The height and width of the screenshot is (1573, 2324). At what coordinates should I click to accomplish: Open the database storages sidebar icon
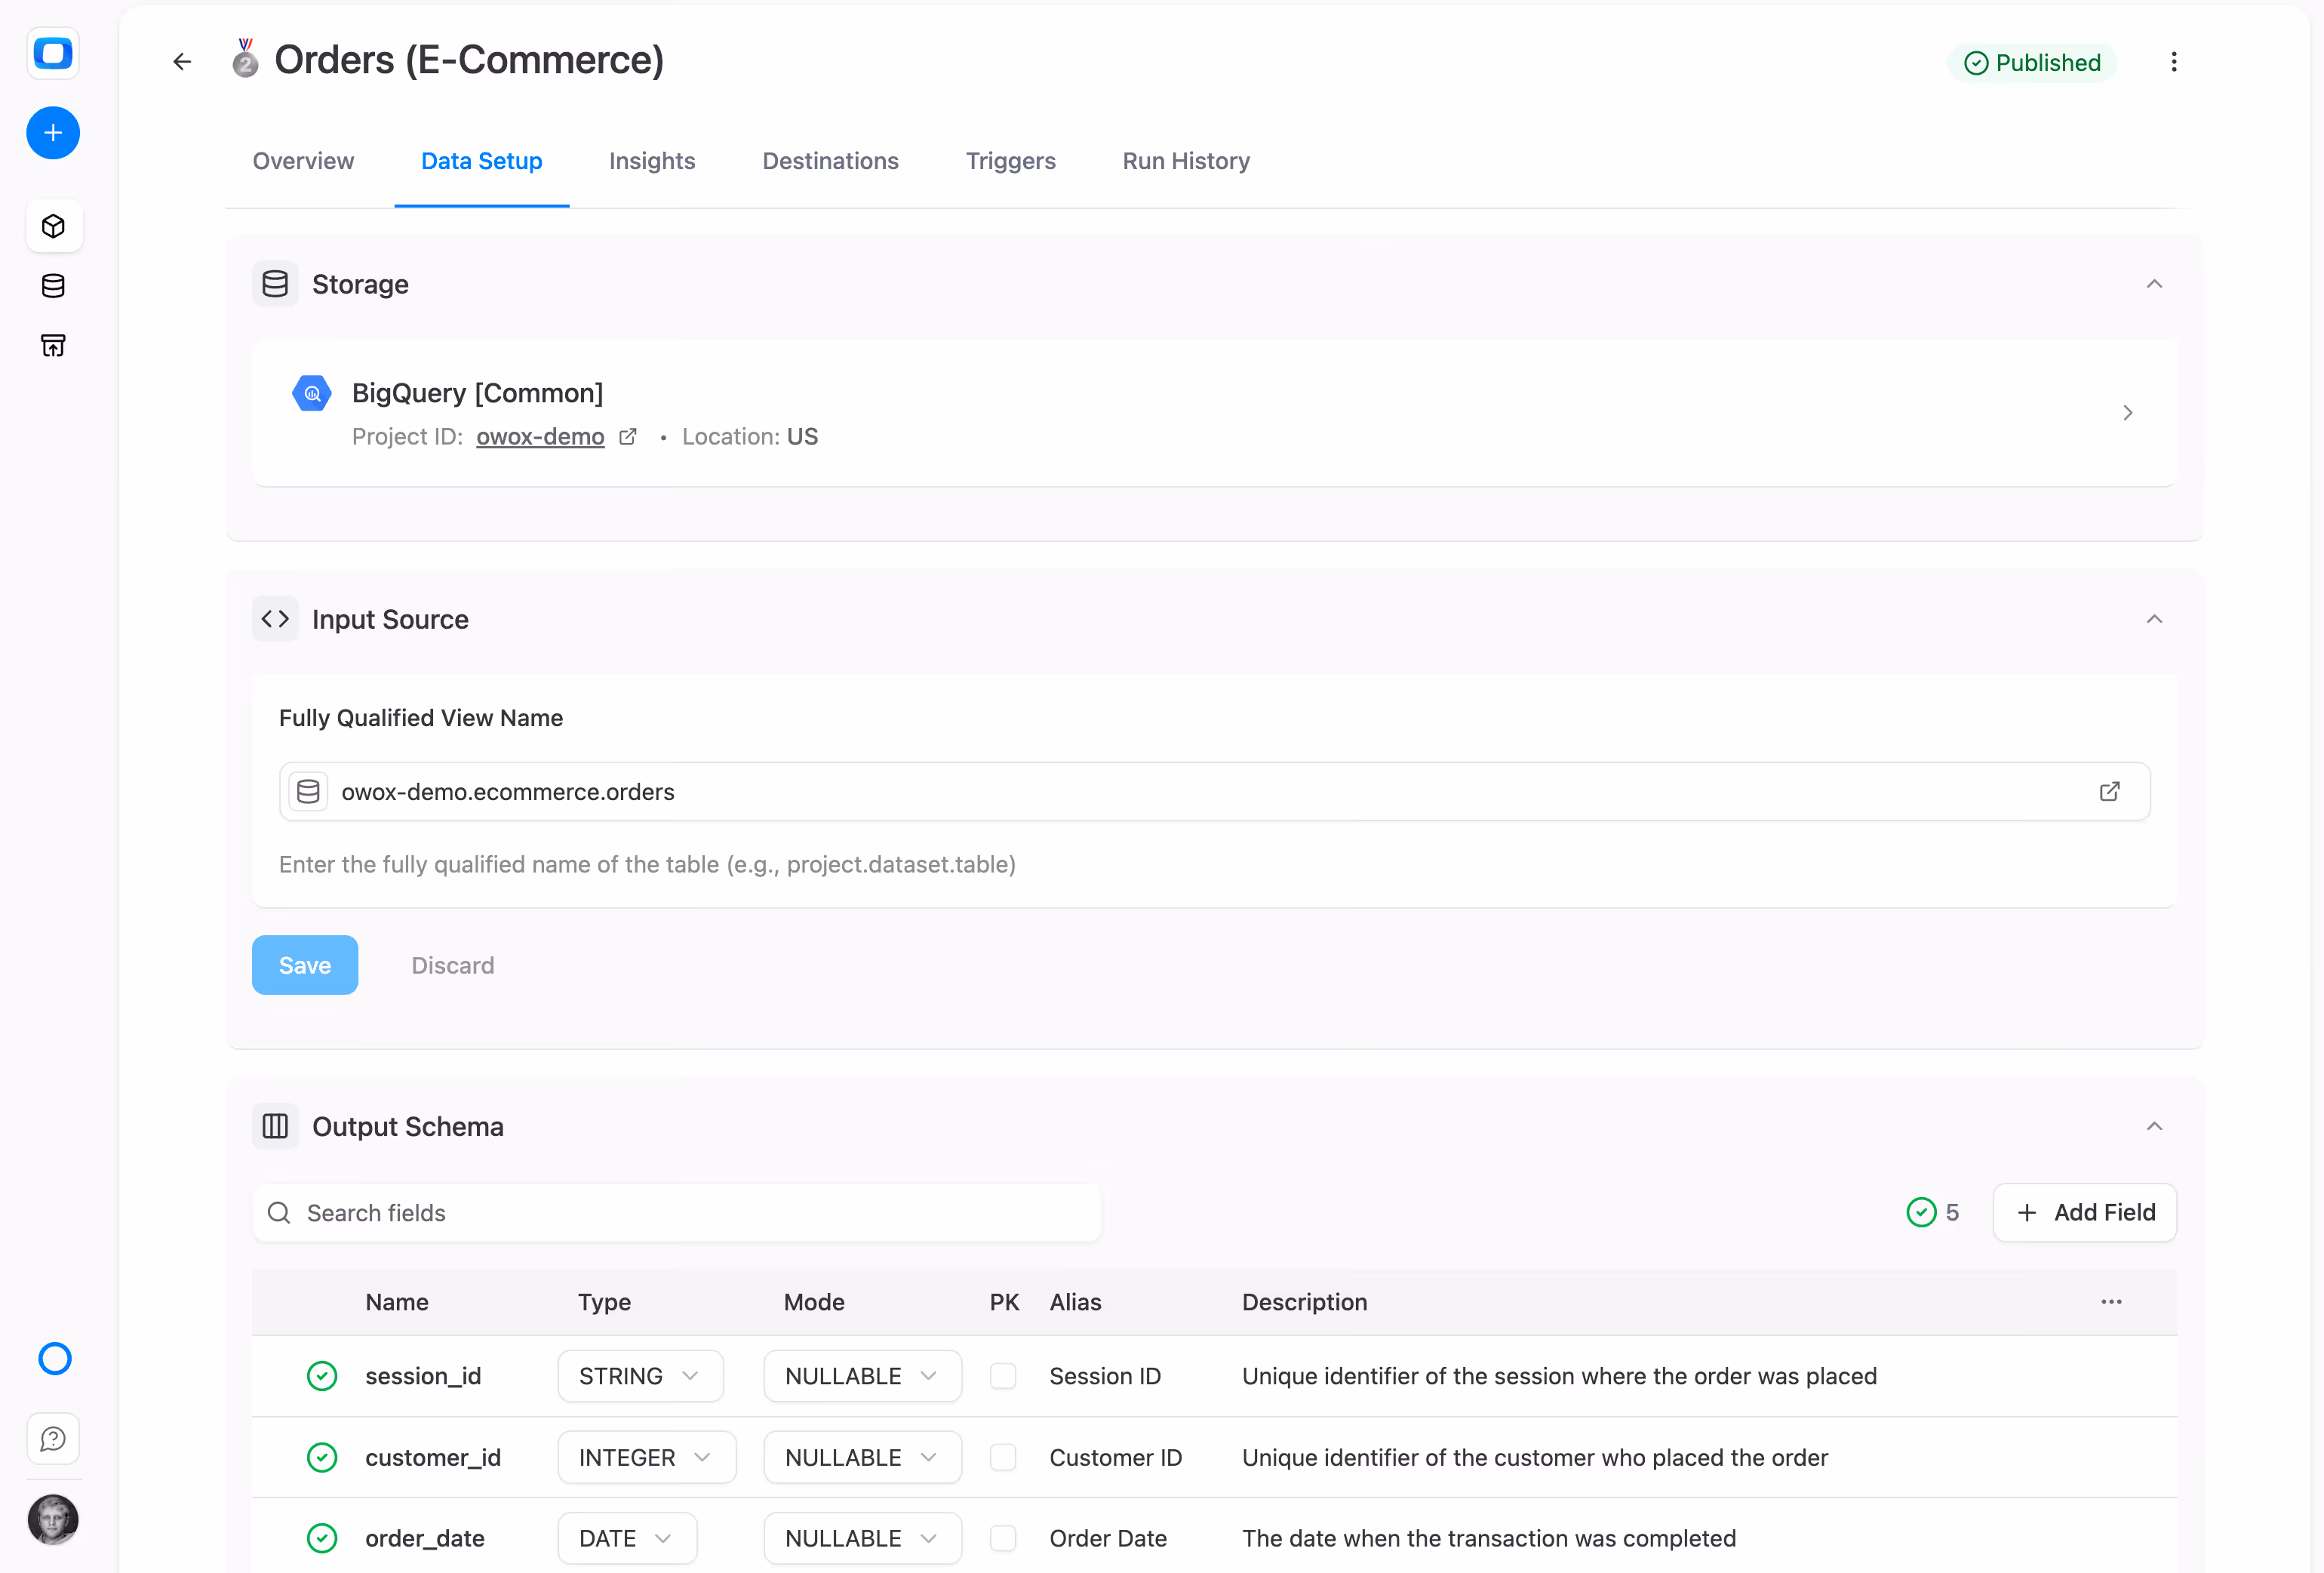(x=53, y=286)
